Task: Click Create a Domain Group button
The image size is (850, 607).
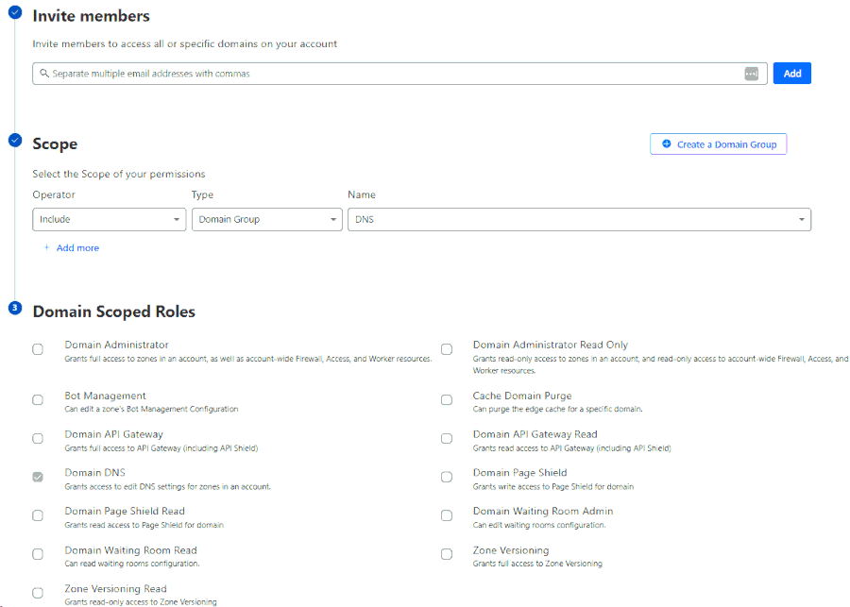Action: 719,144
